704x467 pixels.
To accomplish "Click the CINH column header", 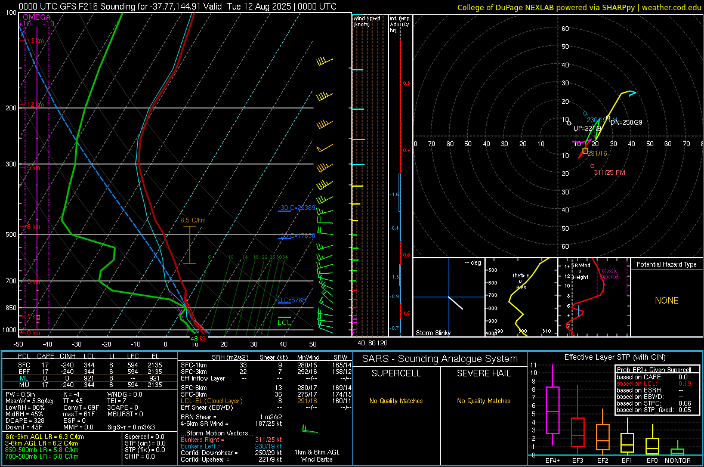I will point(68,356).
